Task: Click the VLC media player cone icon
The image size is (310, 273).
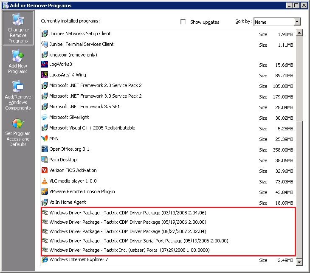Action: 45,181
